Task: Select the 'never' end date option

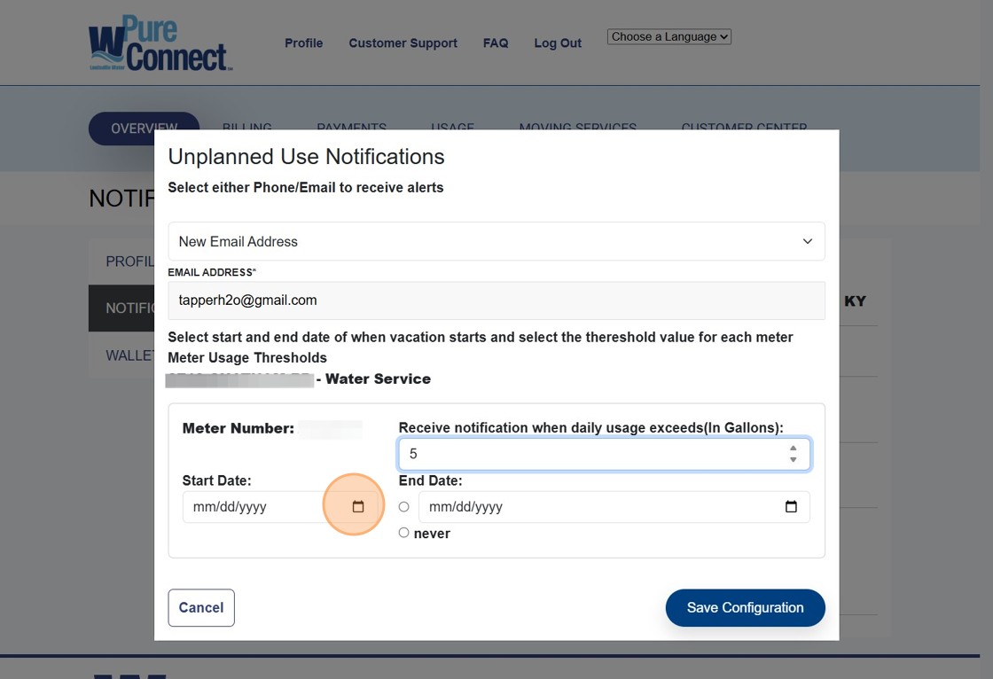Action: pos(404,533)
